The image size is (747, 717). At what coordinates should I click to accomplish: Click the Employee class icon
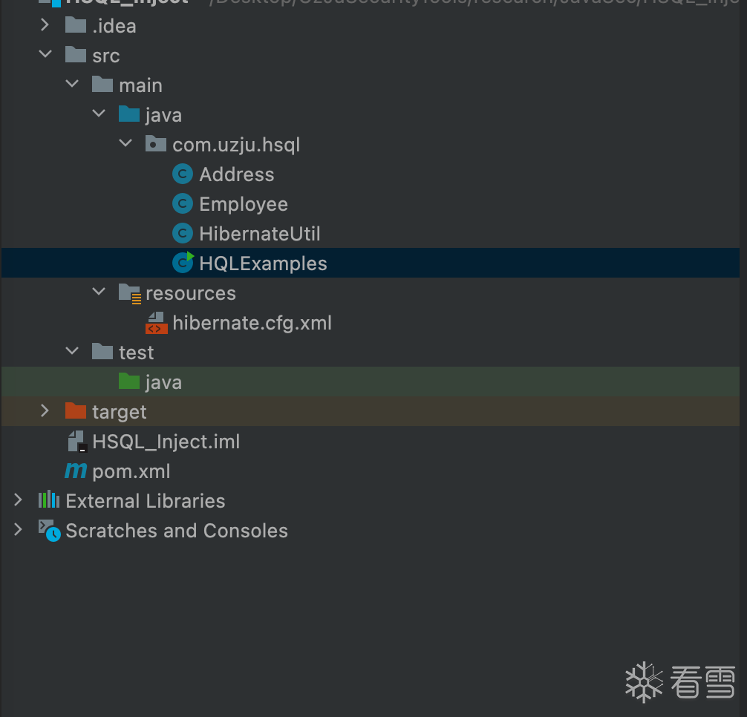182,204
